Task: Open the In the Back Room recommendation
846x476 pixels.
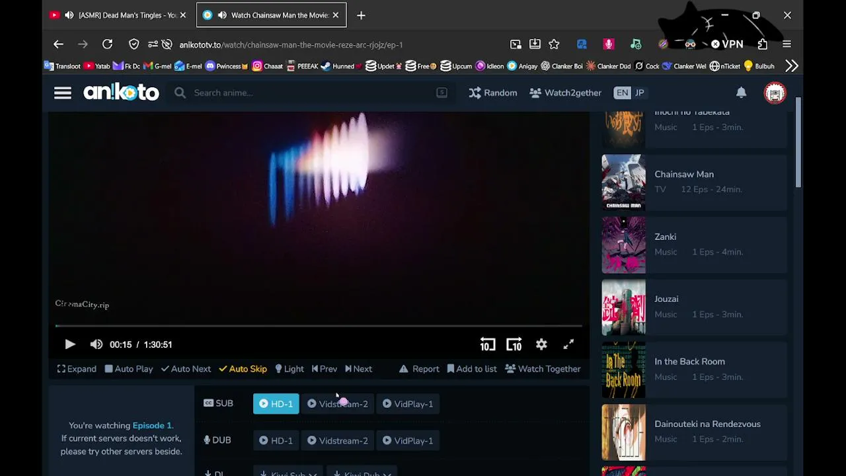Action: tap(694, 369)
